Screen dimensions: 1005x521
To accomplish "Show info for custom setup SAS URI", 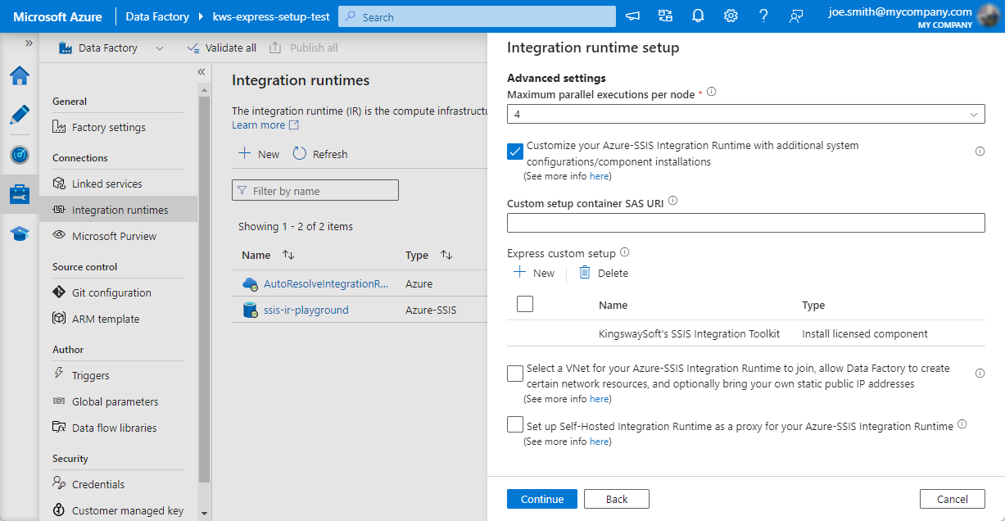I will [x=673, y=201].
